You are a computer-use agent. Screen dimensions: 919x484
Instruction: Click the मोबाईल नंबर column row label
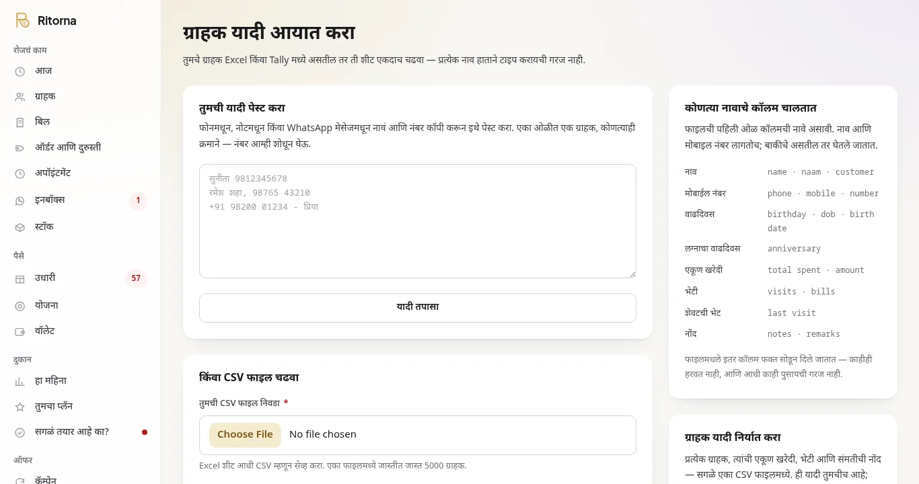(705, 194)
